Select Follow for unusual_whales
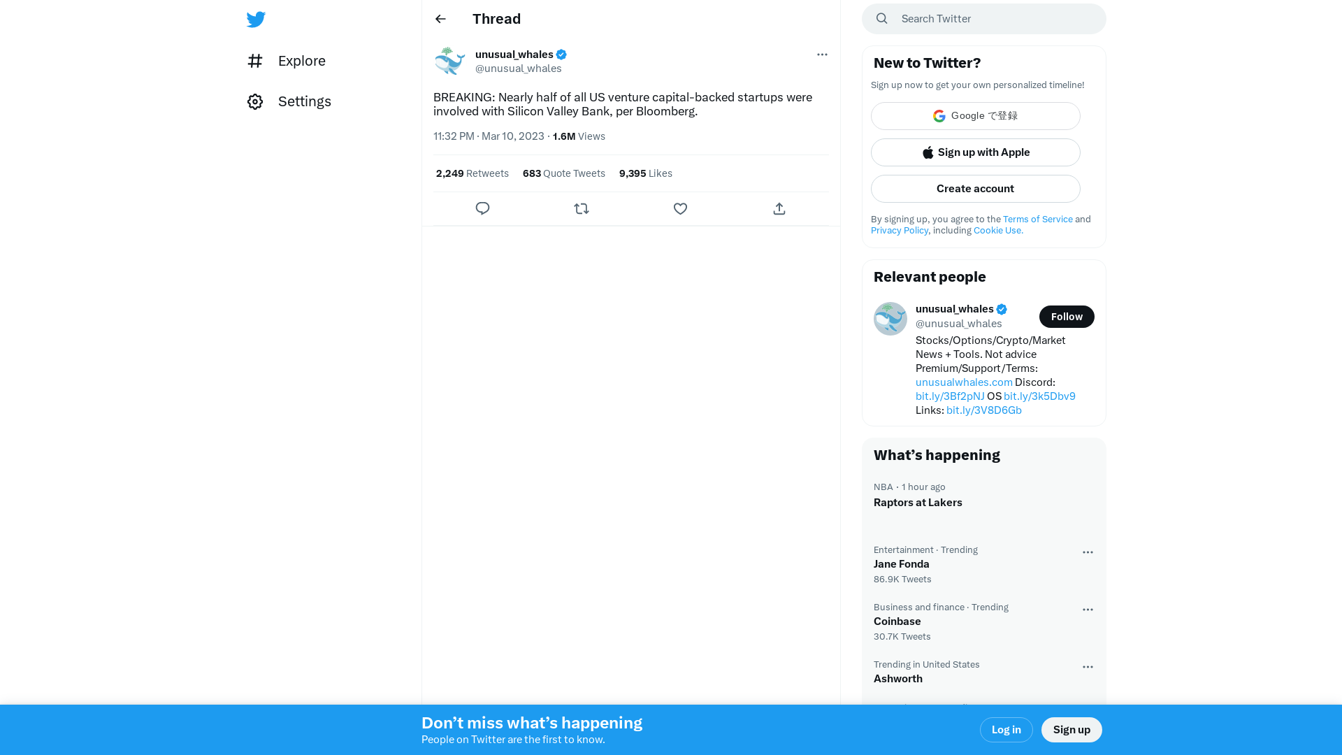Viewport: 1342px width, 755px height. pyautogui.click(x=1067, y=316)
